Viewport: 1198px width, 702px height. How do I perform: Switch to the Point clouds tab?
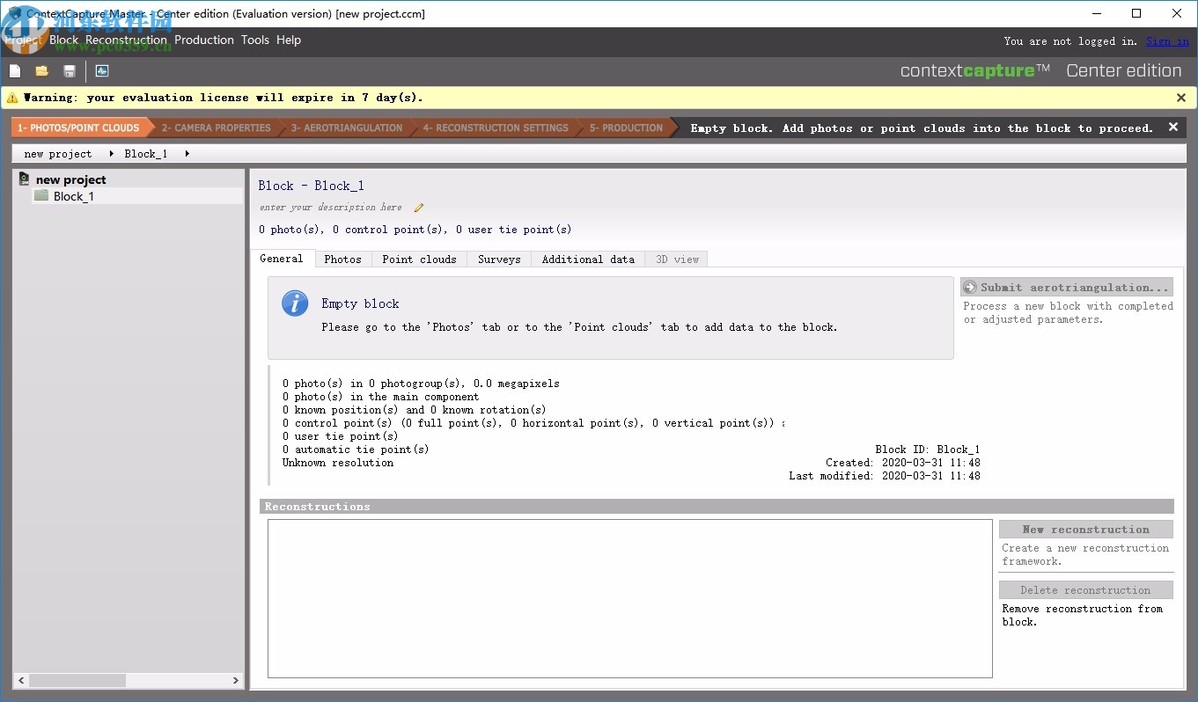tap(419, 259)
